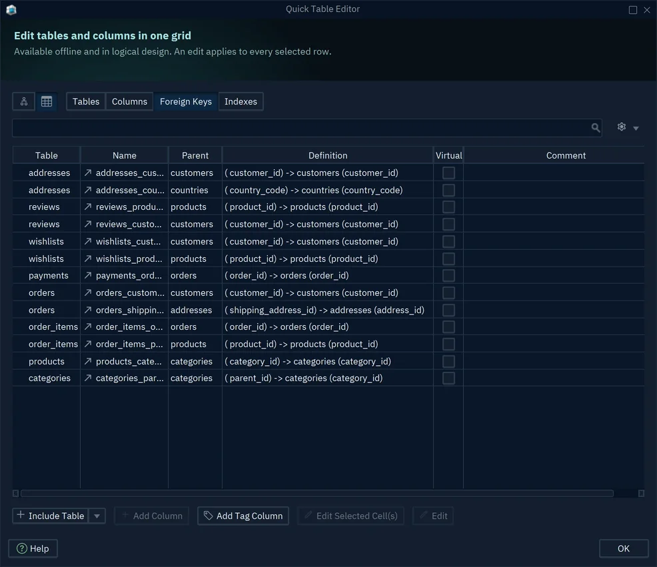The image size is (657, 567).
Task: Select the 'products' table cell
Action: click(x=47, y=361)
